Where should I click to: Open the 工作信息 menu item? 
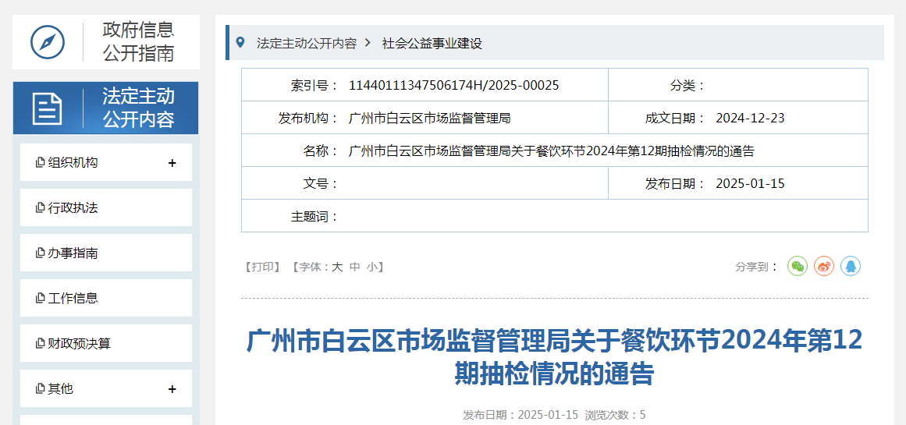105,298
